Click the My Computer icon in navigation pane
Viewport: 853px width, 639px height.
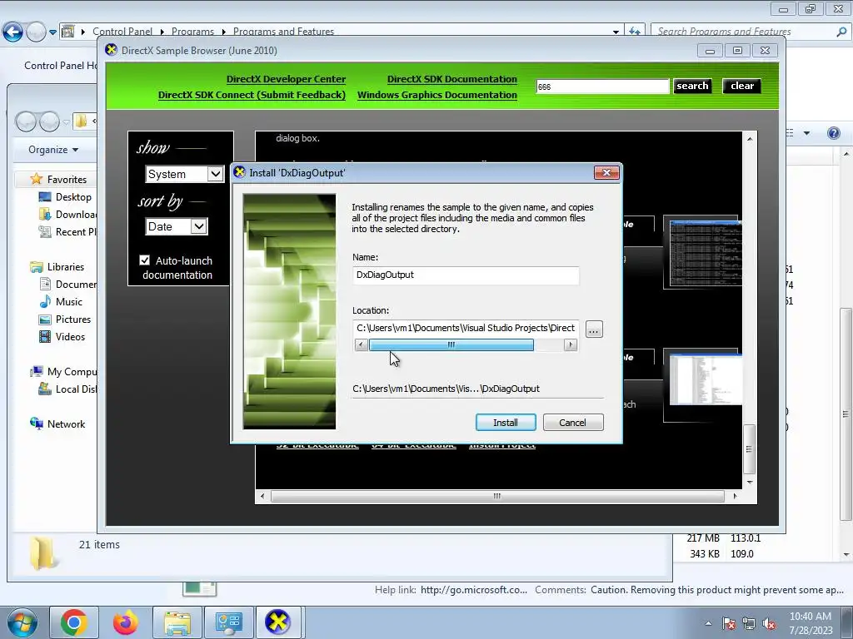click(x=37, y=372)
